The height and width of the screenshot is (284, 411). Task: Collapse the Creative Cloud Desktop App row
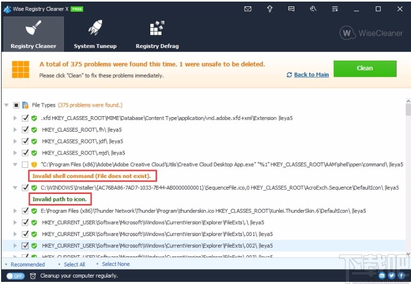15,165
